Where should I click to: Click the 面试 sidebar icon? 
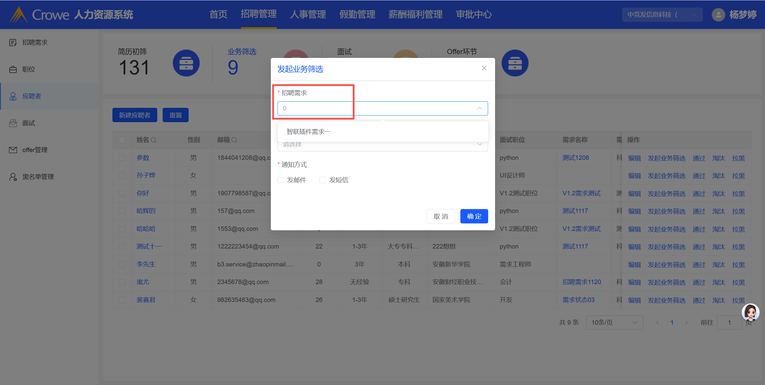coord(13,123)
